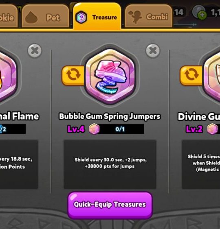The width and height of the screenshot is (220, 229).
Task: Click the 0/1 upgrade progress bar
Action: pos(120,129)
